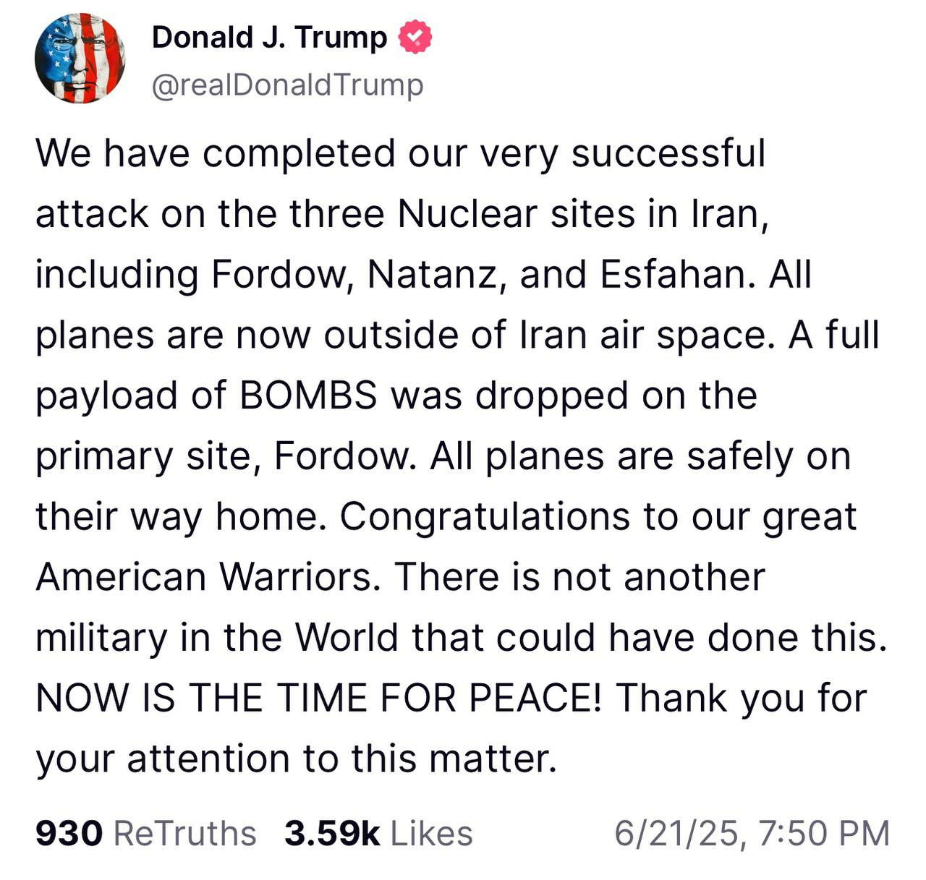Viewport: 926px width, 880px height.
Task: Click the 930 ReTruths number
Action: pos(69,833)
